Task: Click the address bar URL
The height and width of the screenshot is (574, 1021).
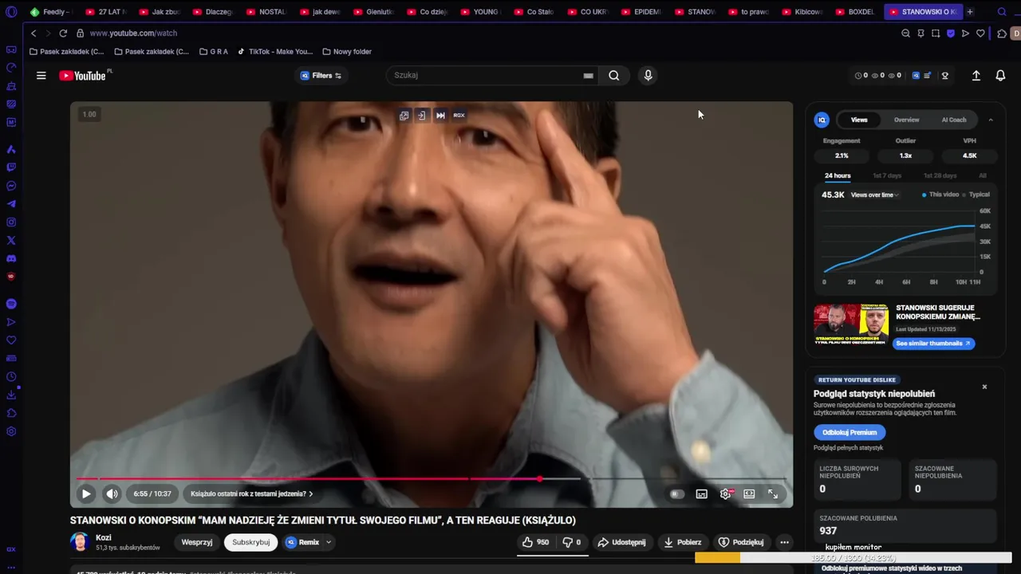Action: pos(133,33)
